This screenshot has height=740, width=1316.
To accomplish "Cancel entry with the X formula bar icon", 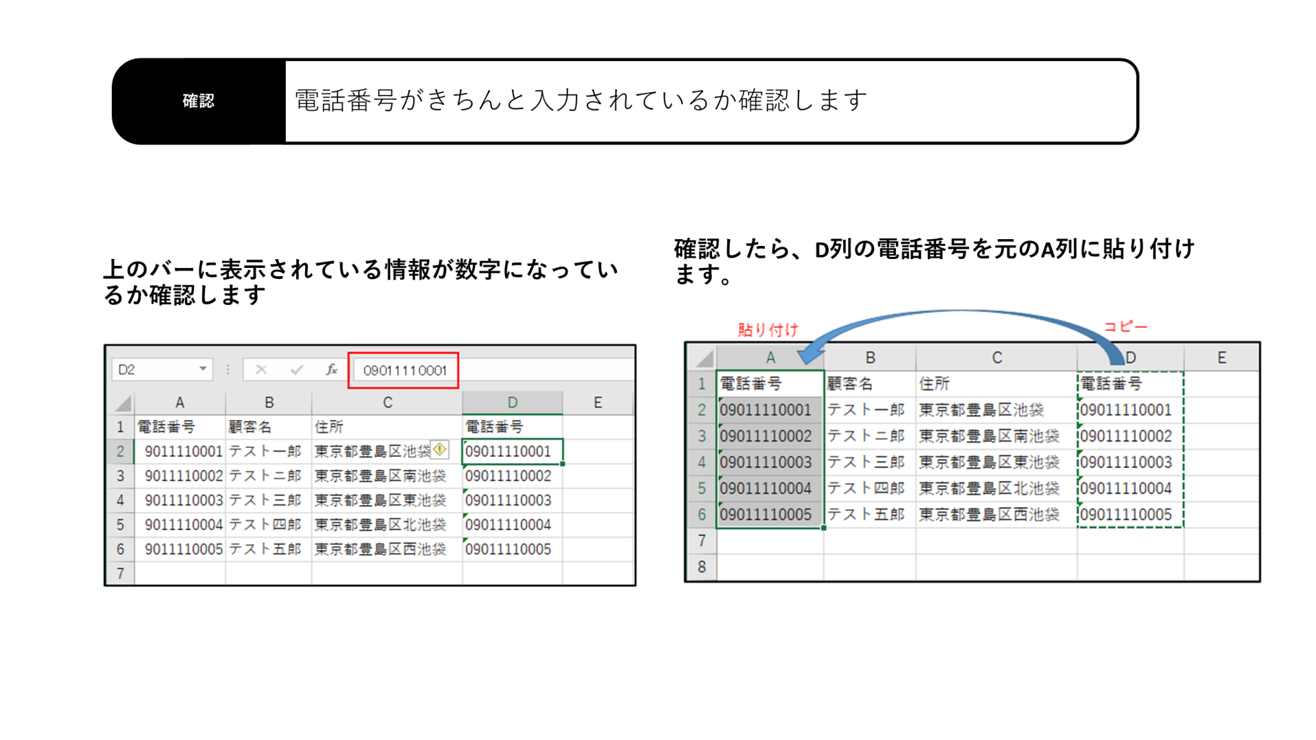I will coord(261,370).
